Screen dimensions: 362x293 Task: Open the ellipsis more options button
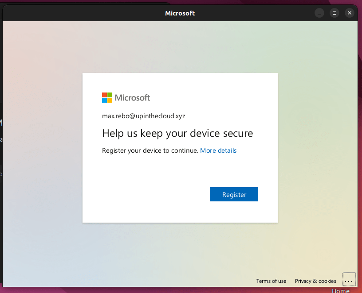(349, 281)
